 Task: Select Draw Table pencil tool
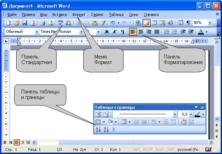click(x=98, y=114)
